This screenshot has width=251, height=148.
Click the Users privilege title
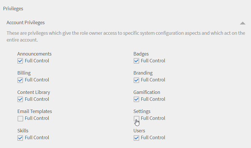tap(139, 130)
